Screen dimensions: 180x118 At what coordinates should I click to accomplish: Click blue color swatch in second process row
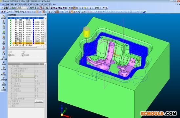tap(33, 22)
